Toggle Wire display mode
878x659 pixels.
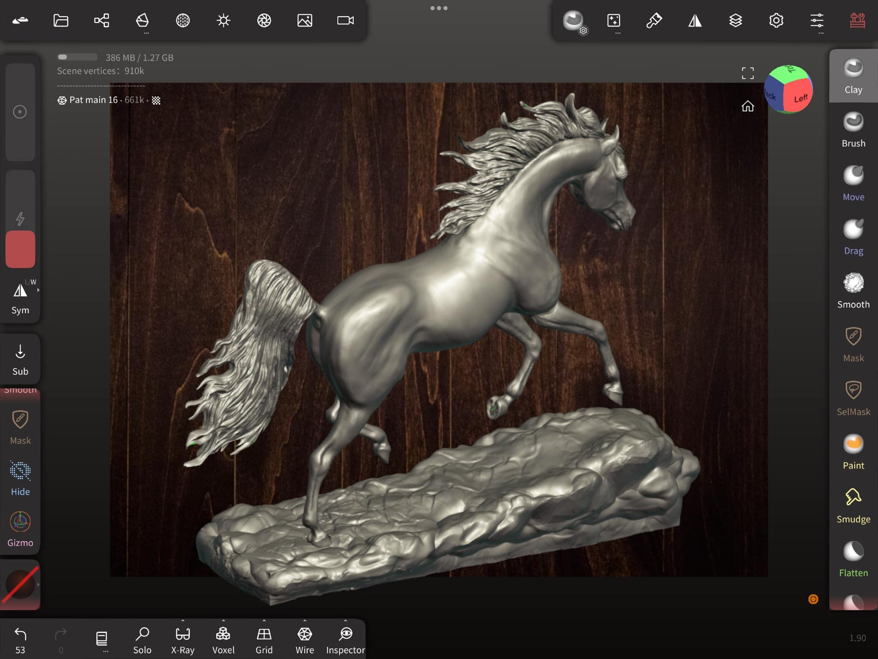tap(305, 640)
